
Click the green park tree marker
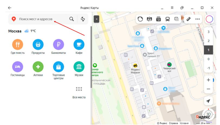click(95, 65)
